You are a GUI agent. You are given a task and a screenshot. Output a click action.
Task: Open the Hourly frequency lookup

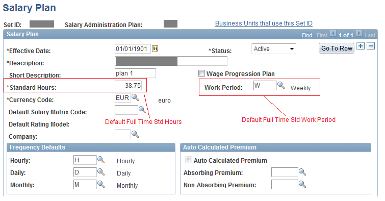[101, 160]
